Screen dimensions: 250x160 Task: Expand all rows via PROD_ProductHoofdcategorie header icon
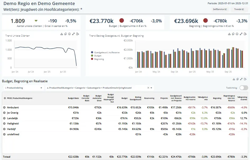(5, 98)
